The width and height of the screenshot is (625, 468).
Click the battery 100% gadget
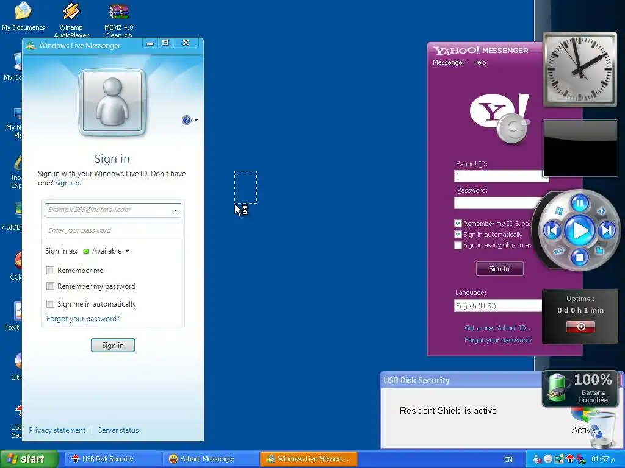(x=581, y=388)
